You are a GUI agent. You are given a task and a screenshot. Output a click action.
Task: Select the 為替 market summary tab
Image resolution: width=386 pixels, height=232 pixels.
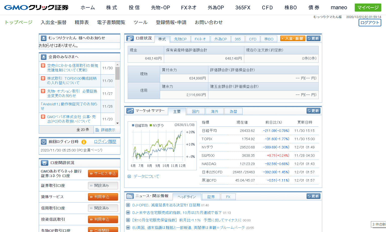(233, 112)
